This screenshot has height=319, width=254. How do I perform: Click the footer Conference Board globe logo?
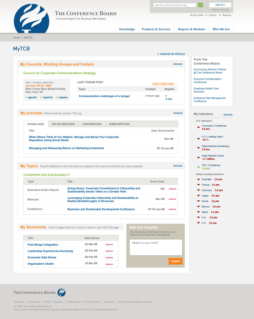click(61, 292)
